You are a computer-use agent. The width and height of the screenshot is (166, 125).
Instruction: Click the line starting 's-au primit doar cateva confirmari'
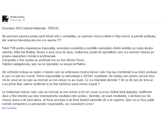point(51,84)
